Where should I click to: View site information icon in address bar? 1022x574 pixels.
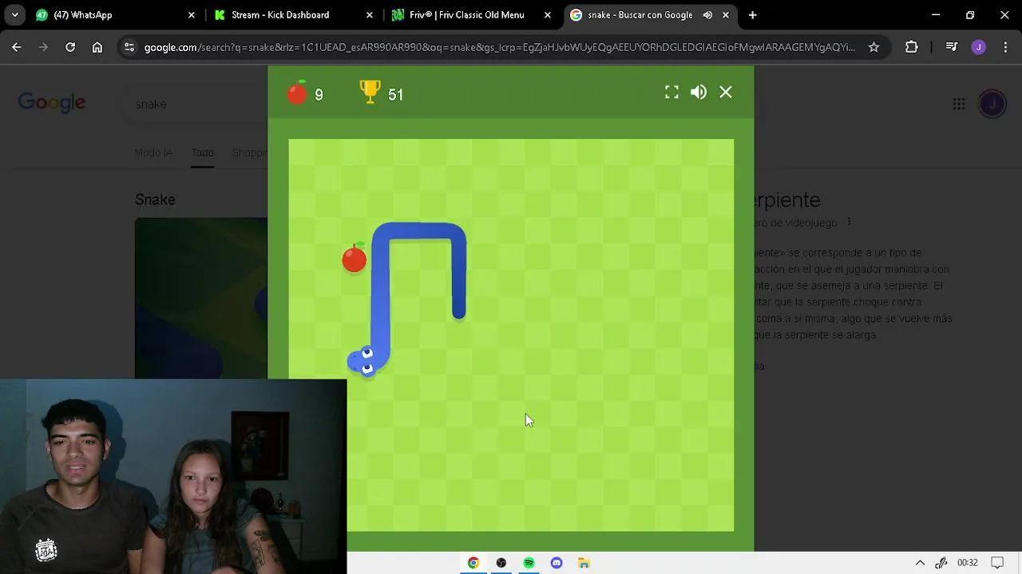point(129,47)
